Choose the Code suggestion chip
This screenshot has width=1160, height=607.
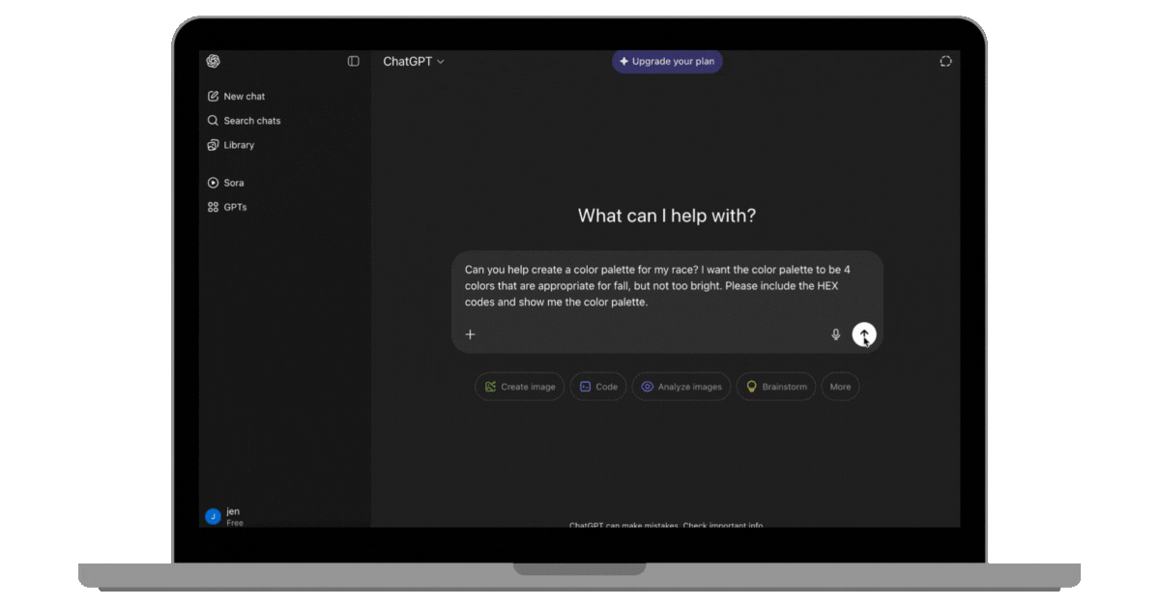coord(598,387)
